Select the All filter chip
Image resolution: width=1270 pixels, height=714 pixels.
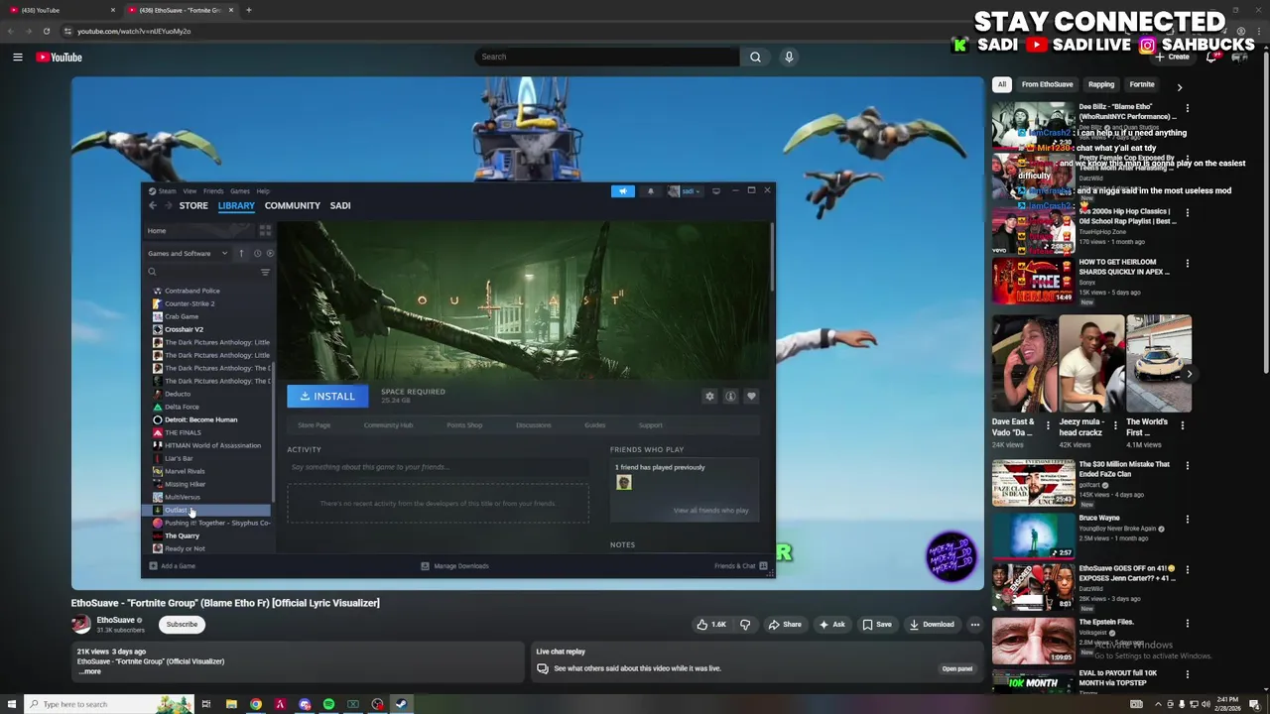click(x=1002, y=85)
